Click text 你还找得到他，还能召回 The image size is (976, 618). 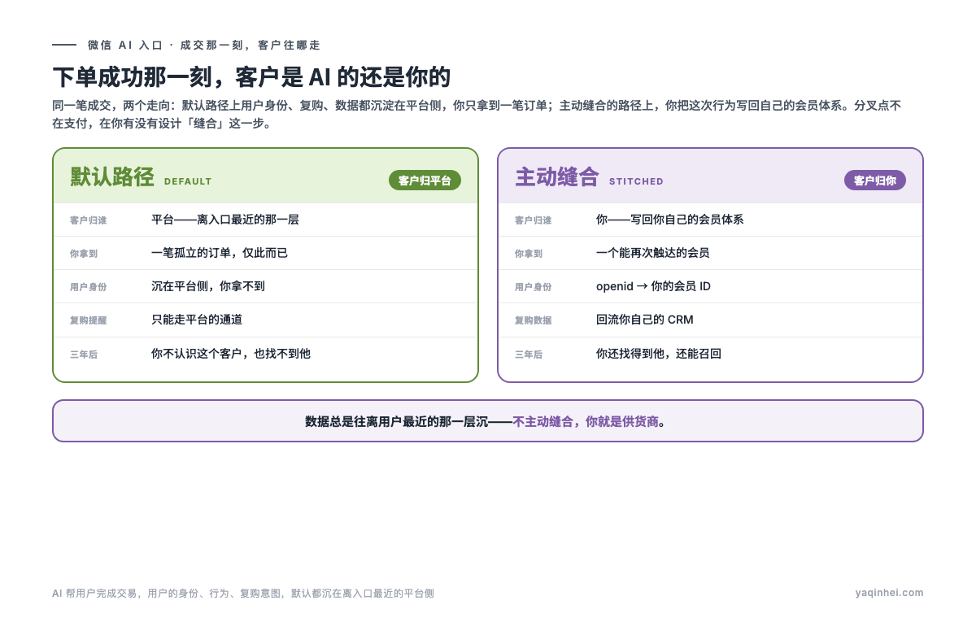[659, 354]
